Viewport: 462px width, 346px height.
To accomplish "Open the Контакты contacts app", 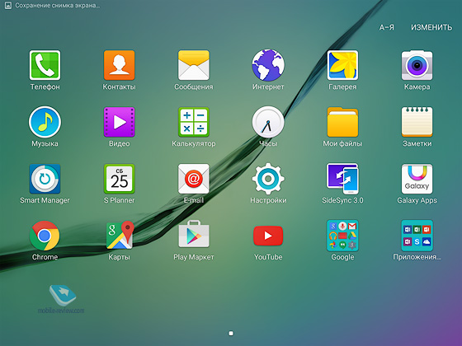I will (x=119, y=65).
